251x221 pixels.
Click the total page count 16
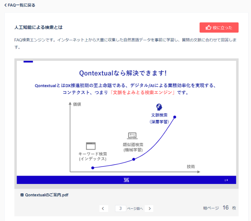pyautogui.click(x=225, y=208)
